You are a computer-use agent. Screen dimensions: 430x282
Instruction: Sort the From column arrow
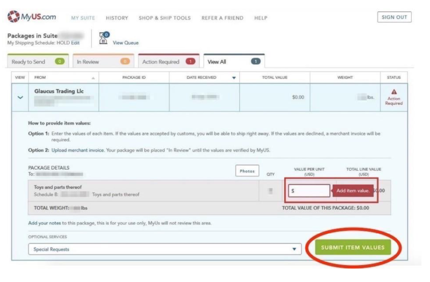click(93, 78)
